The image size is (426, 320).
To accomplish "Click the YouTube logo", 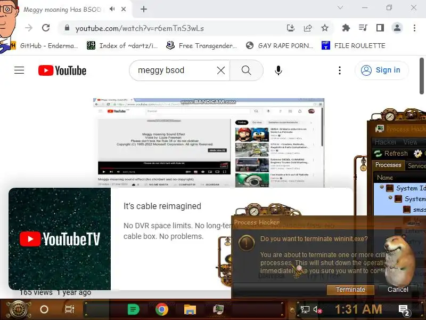I will coord(62,70).
